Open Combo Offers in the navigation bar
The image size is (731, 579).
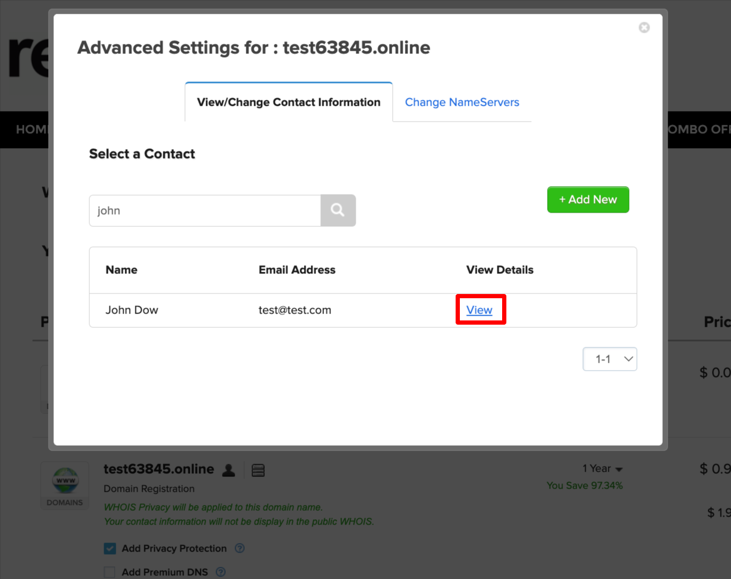(x=698, y=130)
